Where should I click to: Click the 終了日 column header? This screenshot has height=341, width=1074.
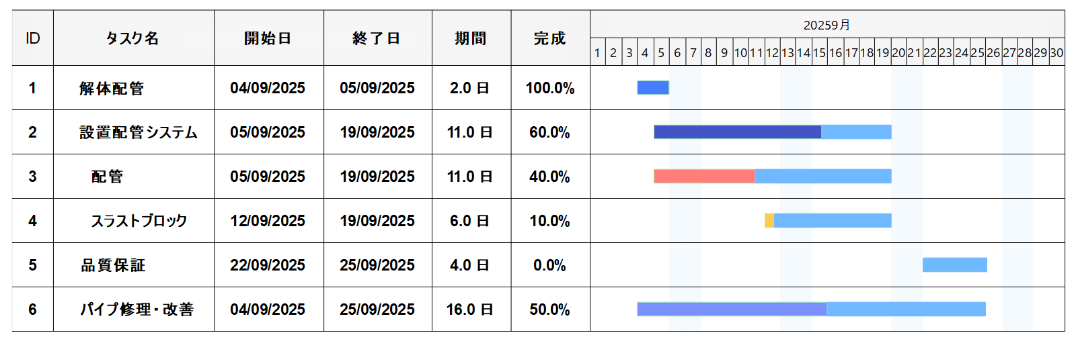(x=377, y=38)
